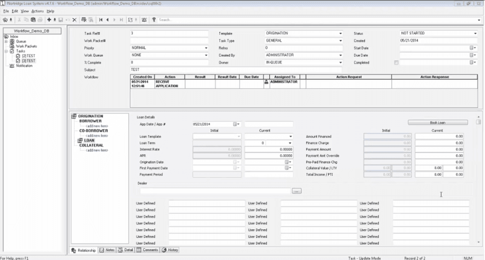Click the Delete X toolbar icon
This screenshot has width=485, height=260.
tap(74, 20)
